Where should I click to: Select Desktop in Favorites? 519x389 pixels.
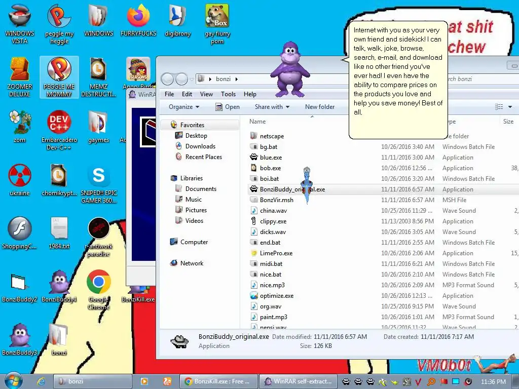196,136
